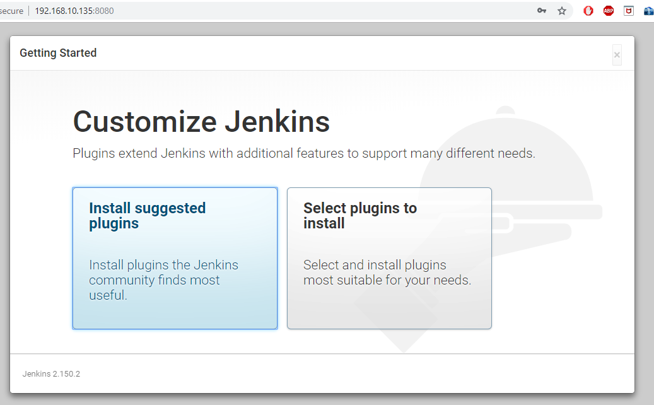Open the red Opera-style extension icon

(x=588, y=11)
